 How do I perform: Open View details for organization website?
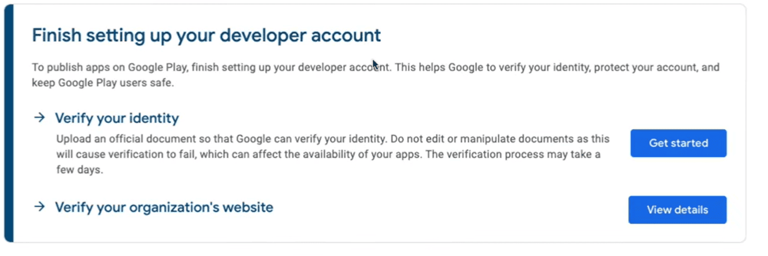point(677,210)
